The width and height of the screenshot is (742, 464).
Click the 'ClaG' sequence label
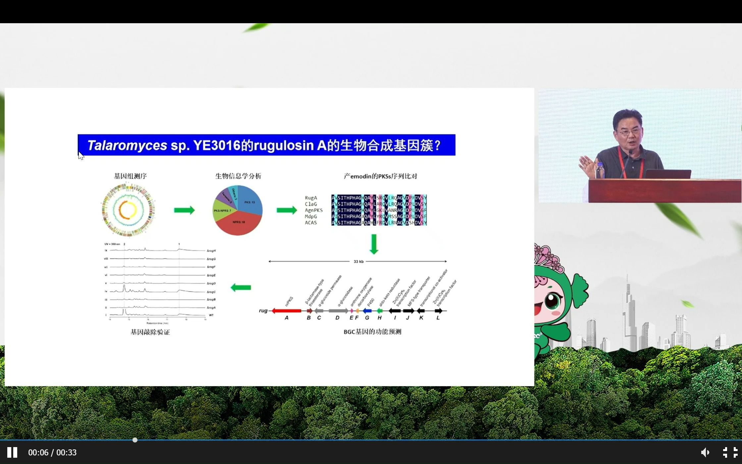311,204
